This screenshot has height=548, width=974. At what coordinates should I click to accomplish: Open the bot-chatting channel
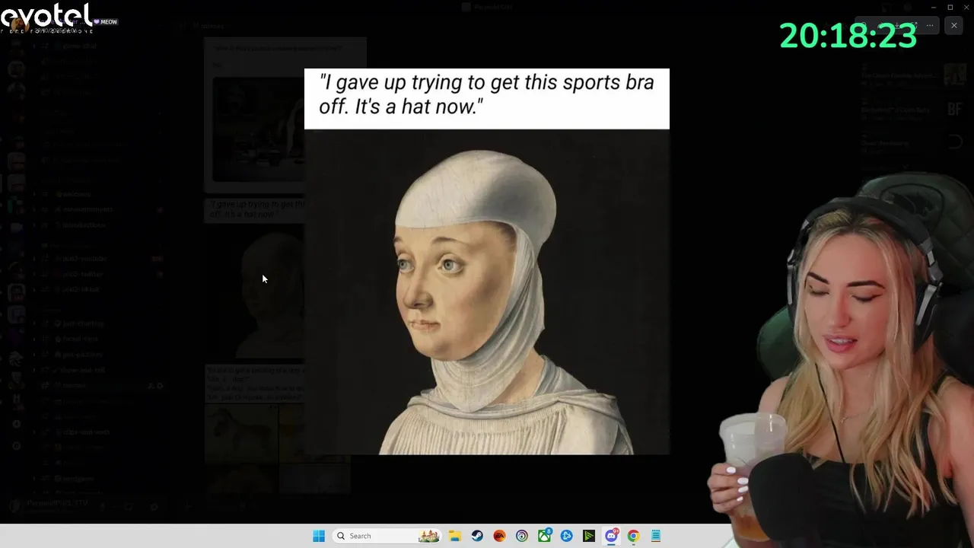click(83, 323)
